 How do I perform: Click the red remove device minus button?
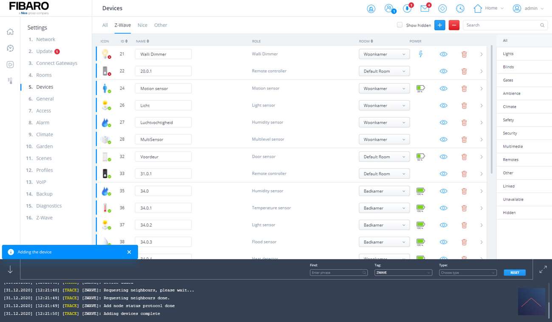point(453,25)
